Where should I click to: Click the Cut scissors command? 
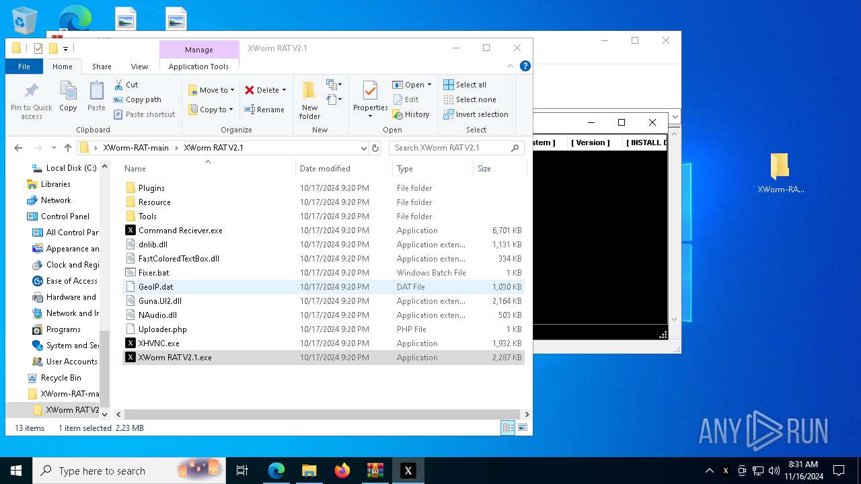(x=126, y=85)
